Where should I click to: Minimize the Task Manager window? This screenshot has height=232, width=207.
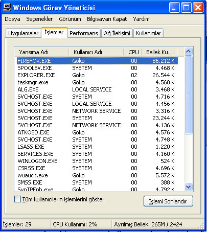(174, 8)
